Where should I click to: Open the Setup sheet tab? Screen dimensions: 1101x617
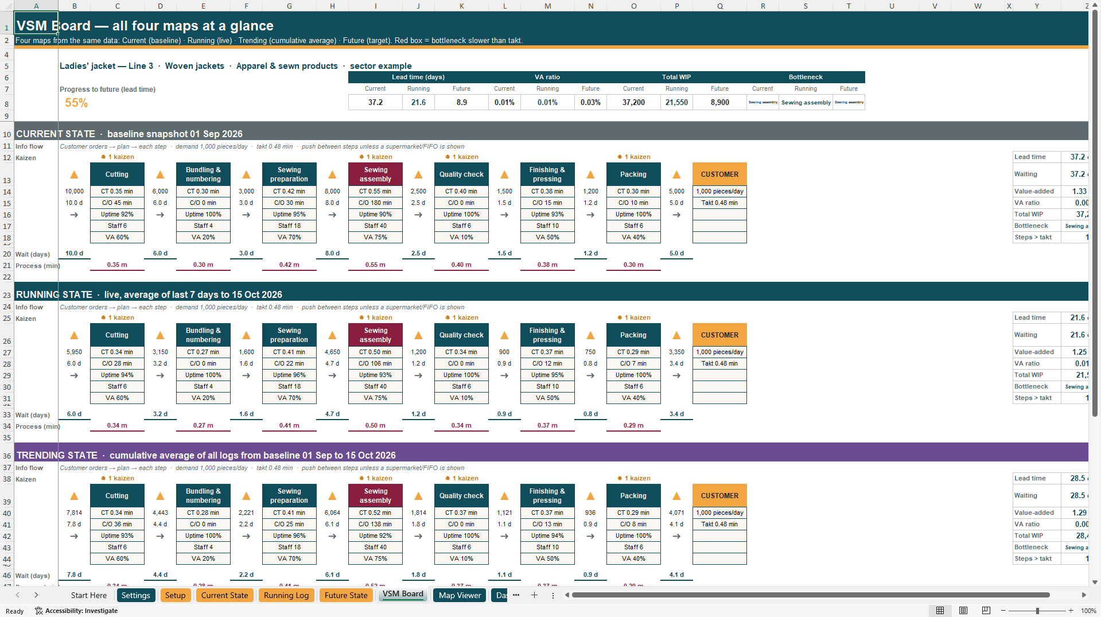click(175, 595)
